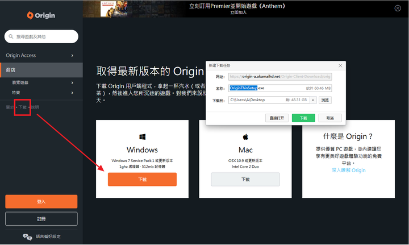Click the OSX 10.9 requirement text
This screenshot has width=409, height=245.
(245, 161)
